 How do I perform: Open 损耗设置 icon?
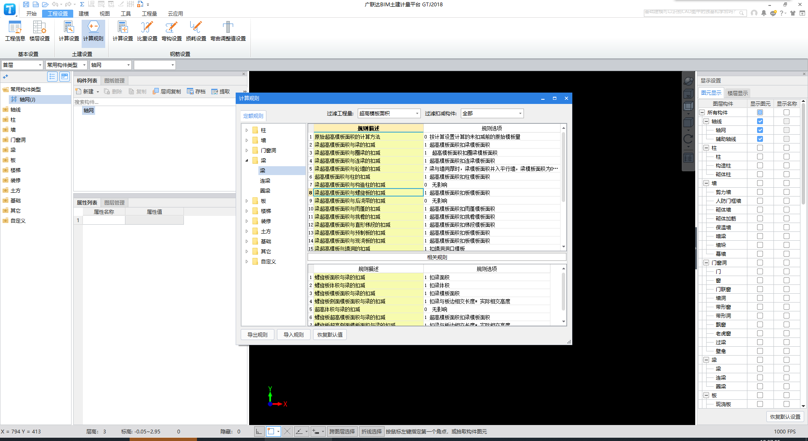point(196,31)
